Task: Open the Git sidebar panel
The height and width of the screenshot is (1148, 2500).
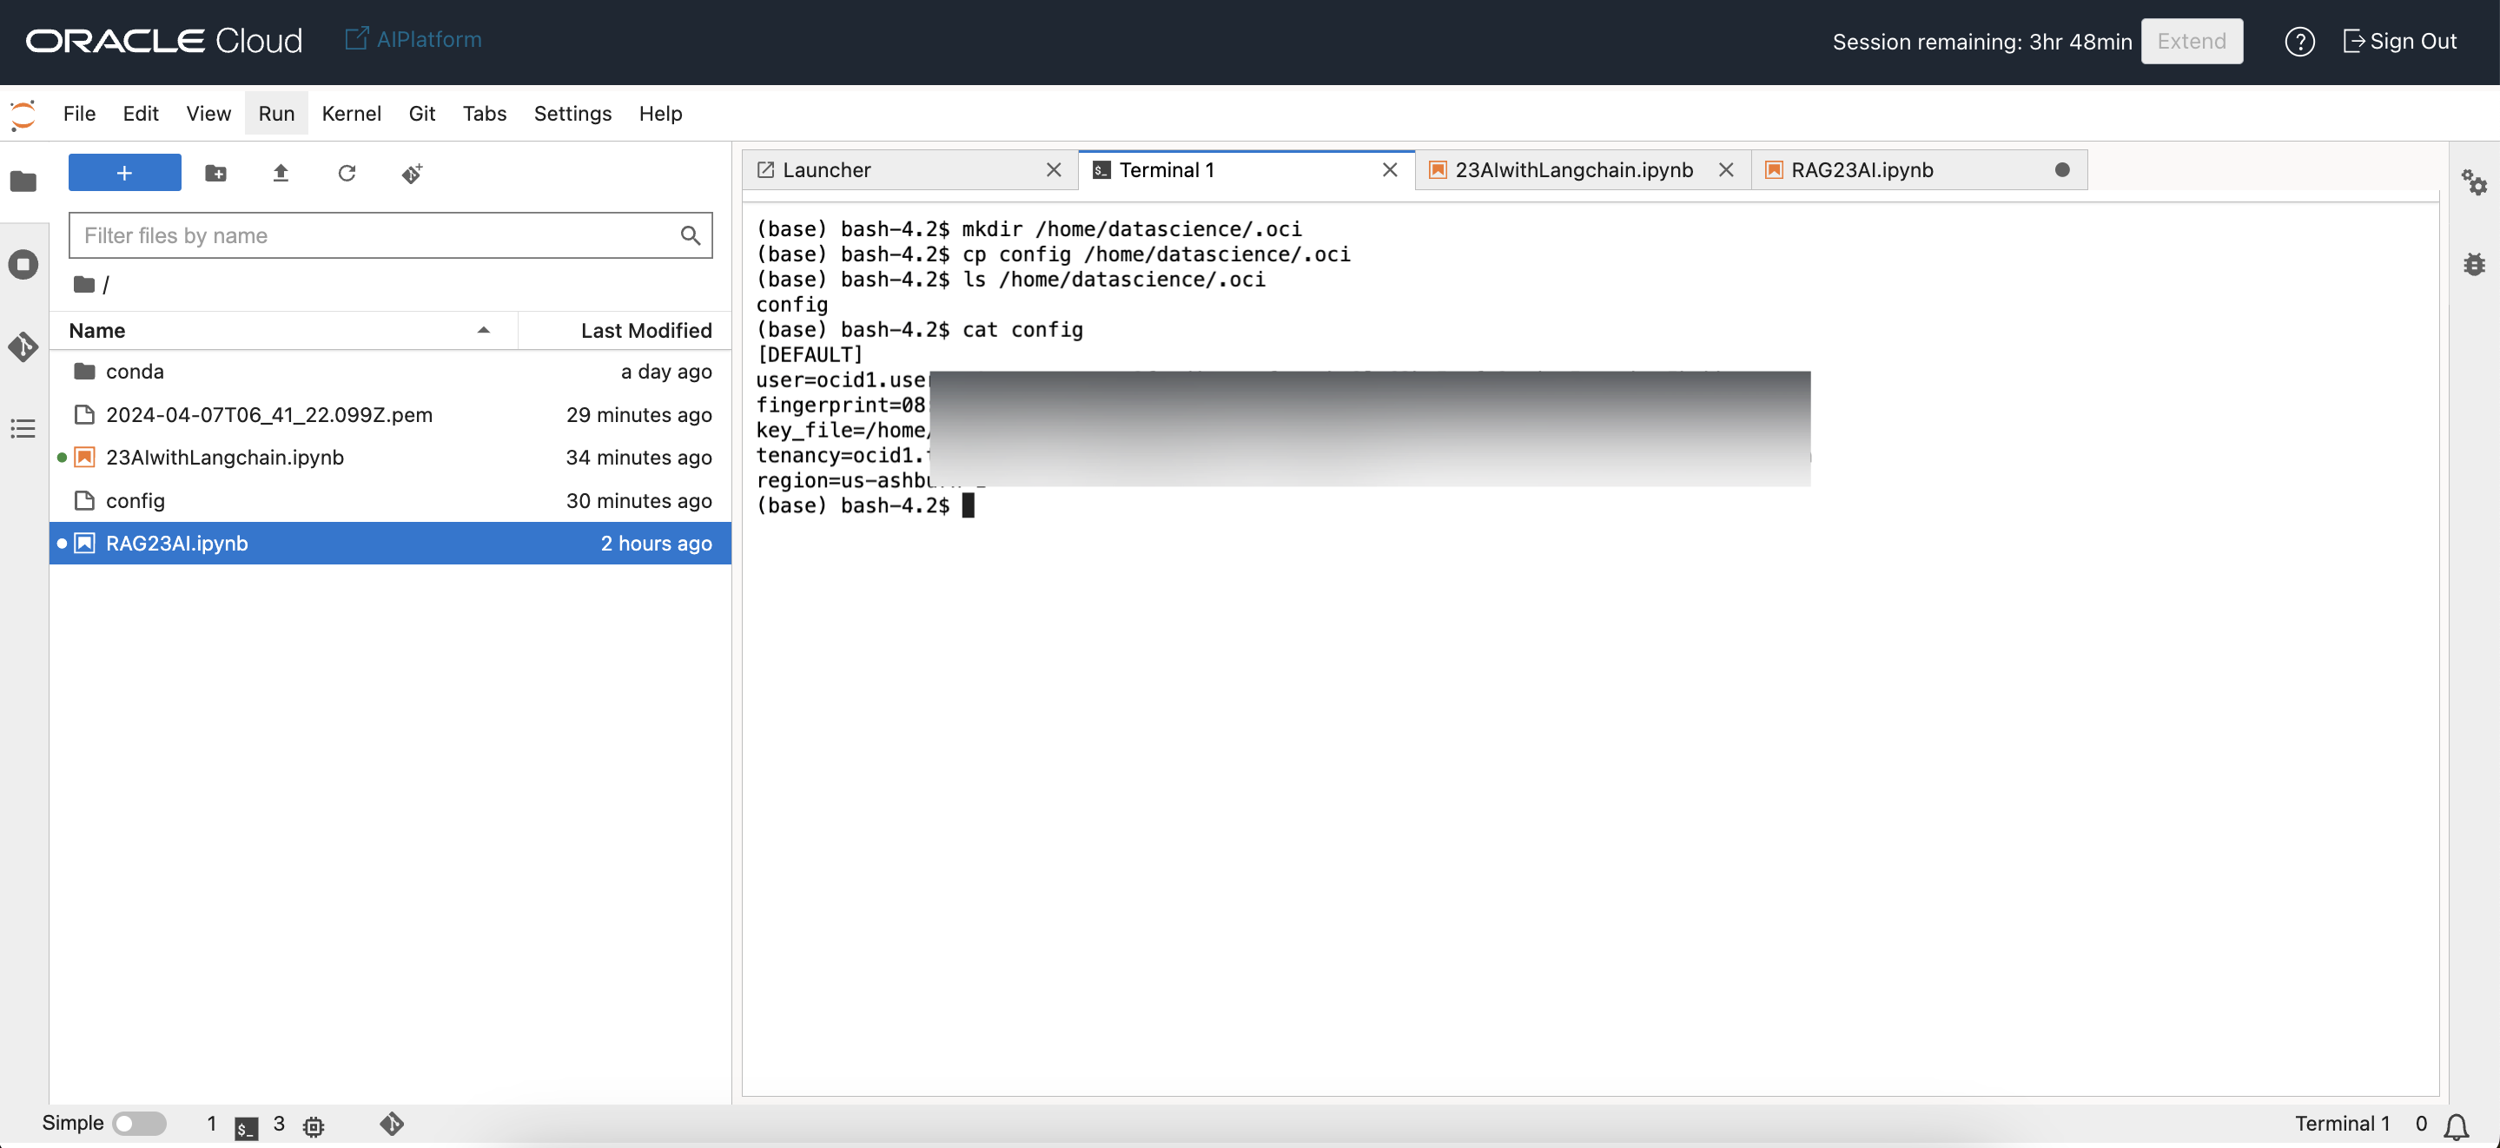Action: coord(23,346)
